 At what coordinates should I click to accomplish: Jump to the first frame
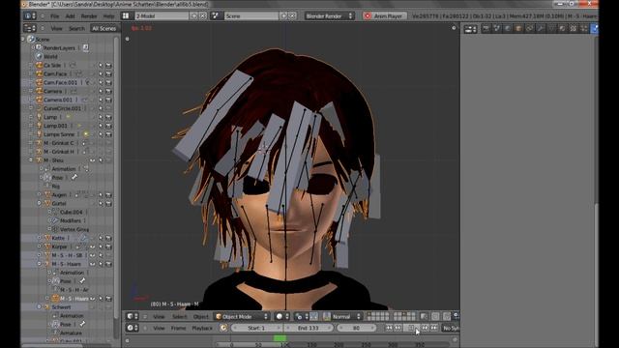(x=389, y=328)
